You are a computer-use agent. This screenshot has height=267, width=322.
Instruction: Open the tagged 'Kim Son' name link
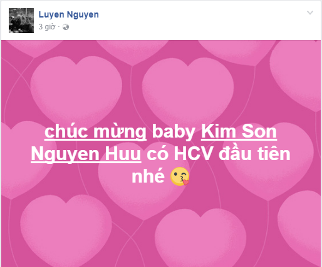pos(239,131)
